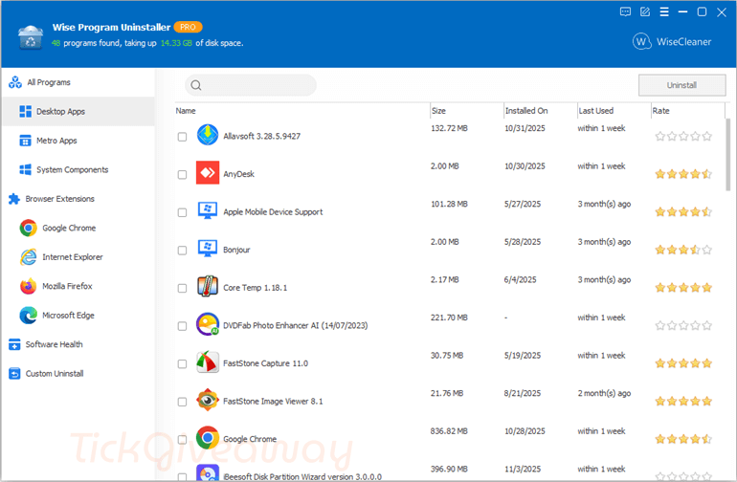Click the FastStone Capture icon
This screenshot has width=737, height=482.
coord(208,362)
